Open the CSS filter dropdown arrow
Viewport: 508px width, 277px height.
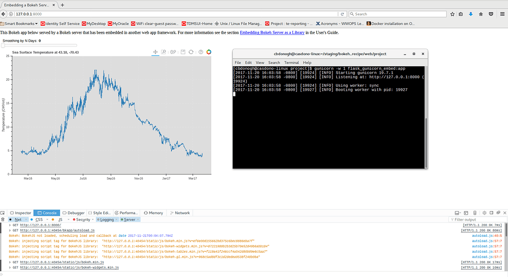point(47,220)
